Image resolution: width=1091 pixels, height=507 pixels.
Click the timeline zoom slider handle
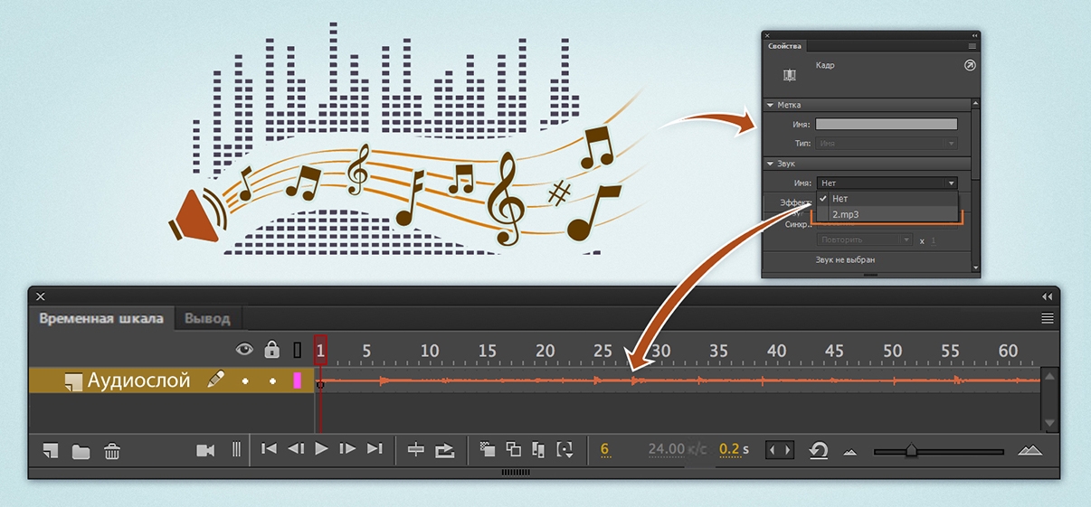click(x=911, y=450)
